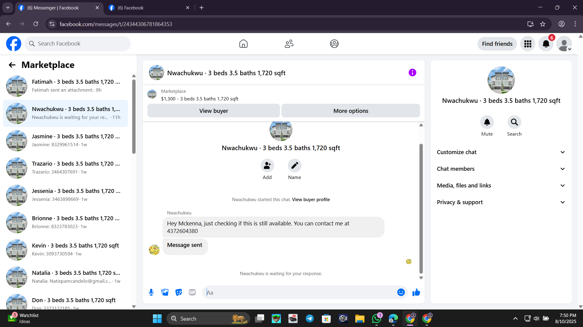Open the Facebook logo home link
The image size is (583, 327).
click(14, 44)
